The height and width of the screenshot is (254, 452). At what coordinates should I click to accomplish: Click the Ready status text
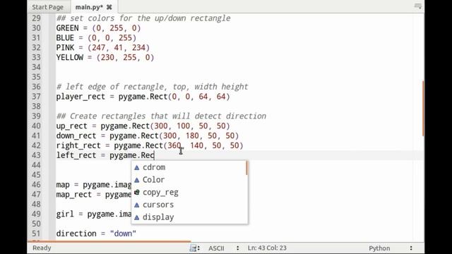point(42,248)
